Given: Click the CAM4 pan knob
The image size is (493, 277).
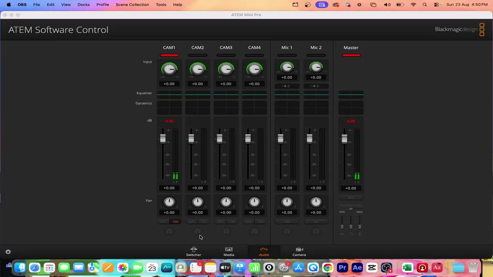Looking at the screenshot, I should click(255, 202).
